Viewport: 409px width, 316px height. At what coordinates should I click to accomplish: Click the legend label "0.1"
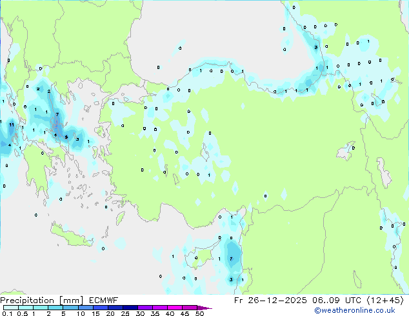7,313
